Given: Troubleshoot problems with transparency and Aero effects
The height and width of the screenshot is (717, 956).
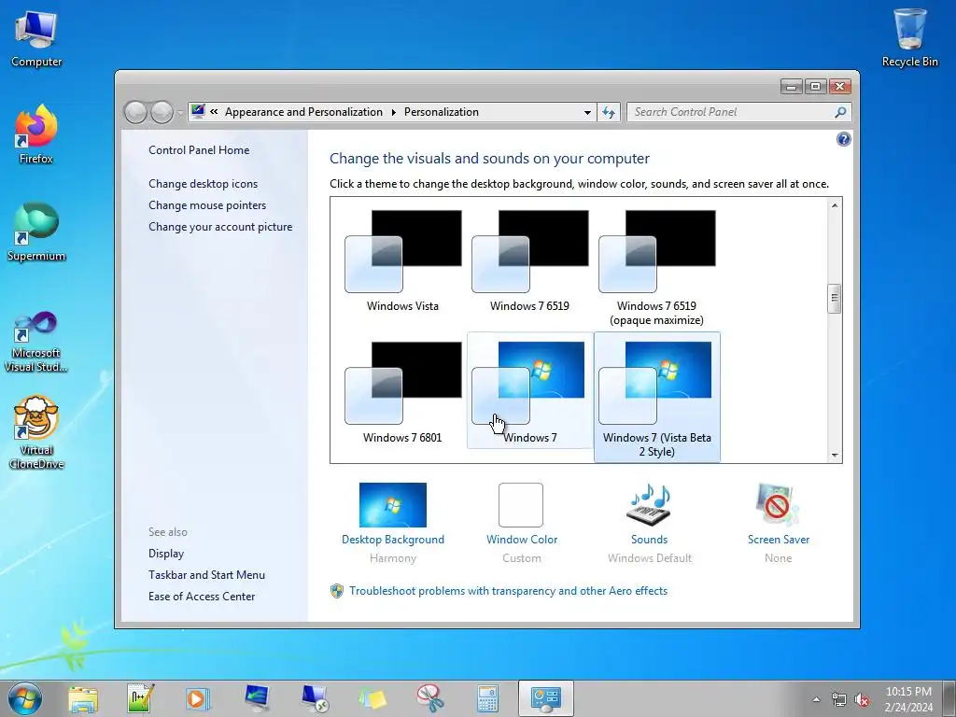Looking at the screenshot, I should pyautogui.click(x=508, y=591).
